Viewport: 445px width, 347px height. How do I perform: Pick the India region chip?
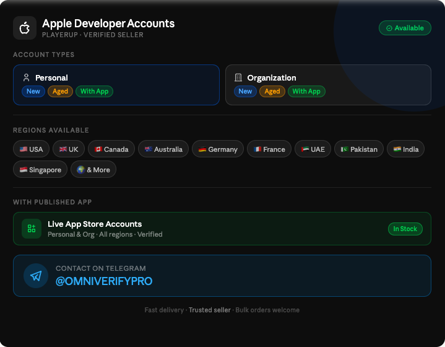pos(406,149)
